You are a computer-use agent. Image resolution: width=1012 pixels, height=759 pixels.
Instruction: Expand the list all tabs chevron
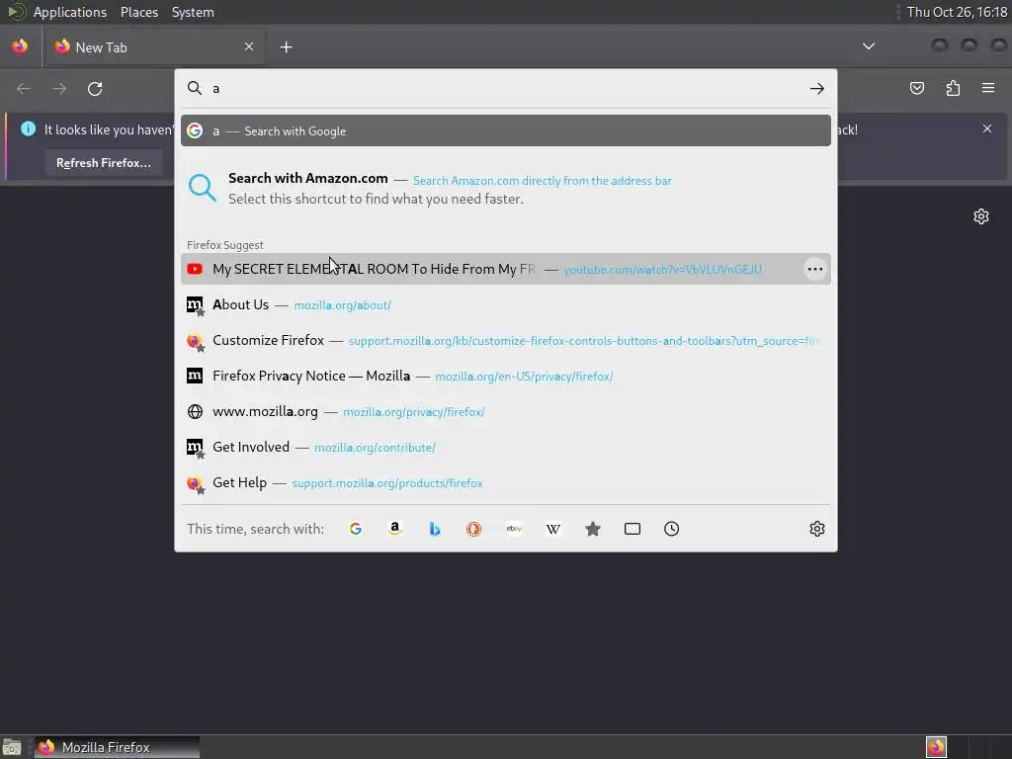pyautogui.click(x=869, y=46)
